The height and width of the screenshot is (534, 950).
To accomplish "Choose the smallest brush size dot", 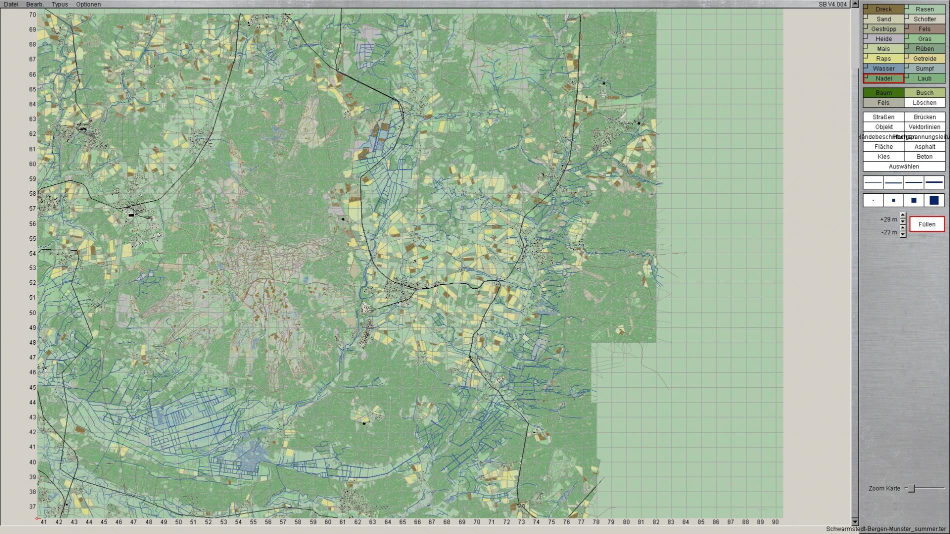I will [x=873, y=200].
